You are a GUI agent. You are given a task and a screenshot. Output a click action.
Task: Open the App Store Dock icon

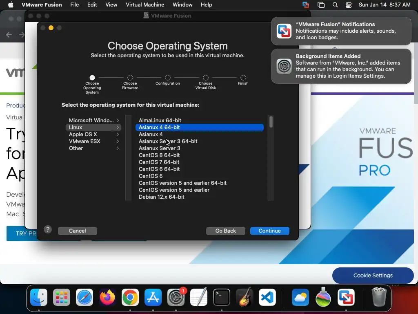coord(153,297)
